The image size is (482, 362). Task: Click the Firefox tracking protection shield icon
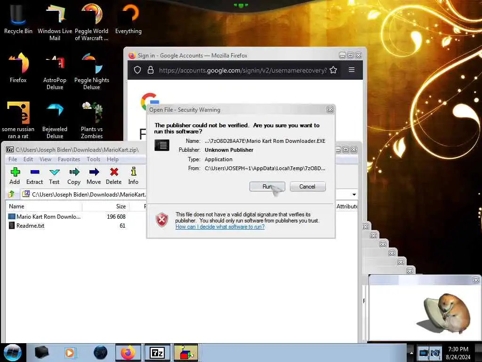click(137, 70)
